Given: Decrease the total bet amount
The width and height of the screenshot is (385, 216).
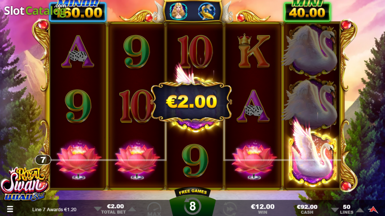Looking at the screenshot, I should pyautogui.click(x=97, y=209).
